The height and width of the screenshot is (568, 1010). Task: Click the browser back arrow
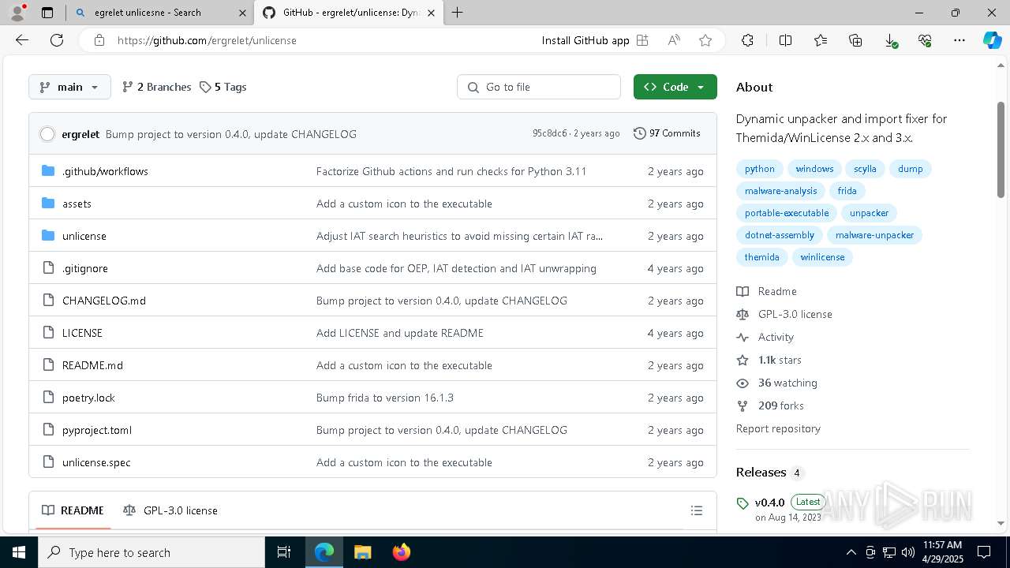[22, 40]
